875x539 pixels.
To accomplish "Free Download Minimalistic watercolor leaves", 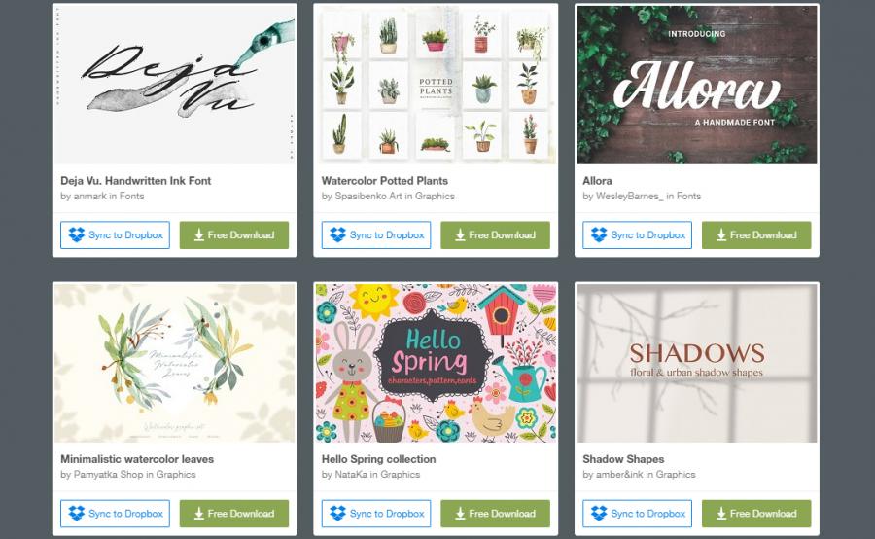I will click(233, 514).
